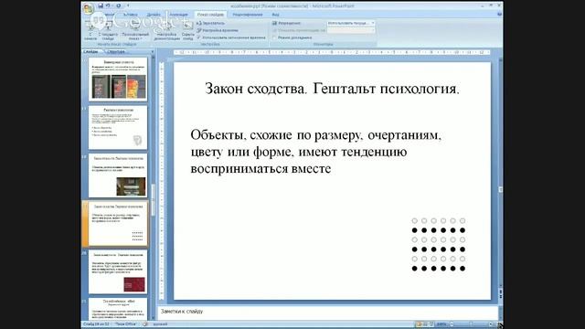
Task: Open spell check icon in status bar
Action: tap(145, 324)
